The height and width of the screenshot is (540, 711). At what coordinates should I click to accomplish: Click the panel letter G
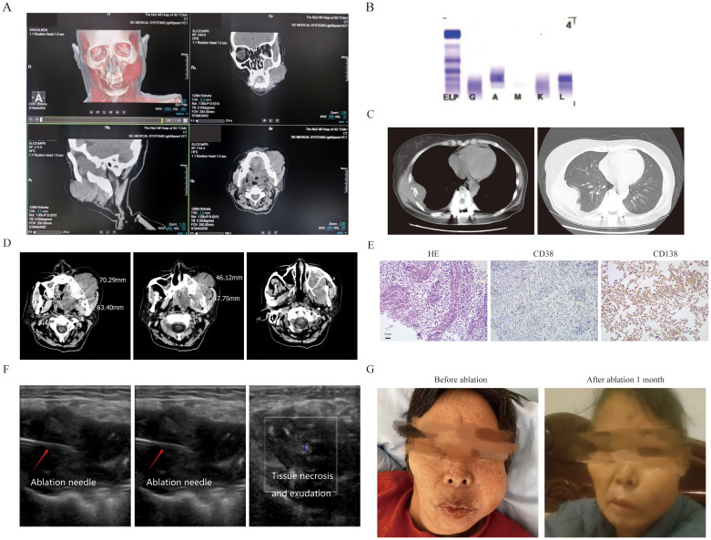tap(371, 369)
